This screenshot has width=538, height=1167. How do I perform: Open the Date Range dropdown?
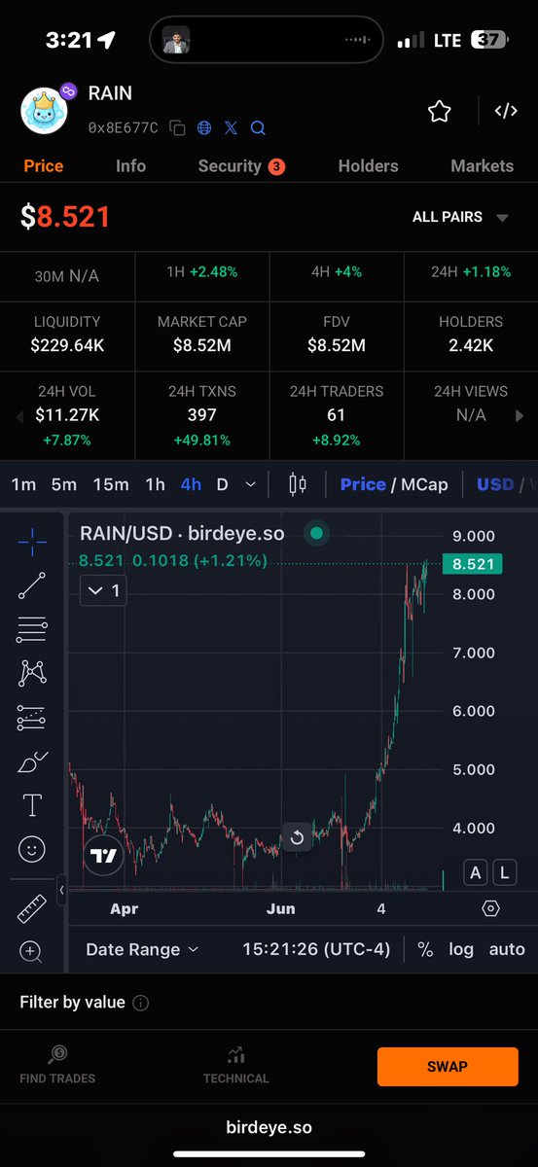click(142, 949)
